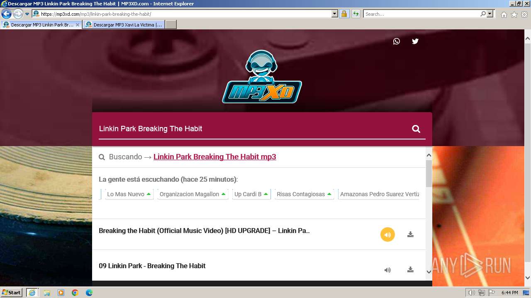Click the Linkin Park Breaking The Habit search field
The width and height of the screenshot is (531, 298).
click(x=253, y=129)
